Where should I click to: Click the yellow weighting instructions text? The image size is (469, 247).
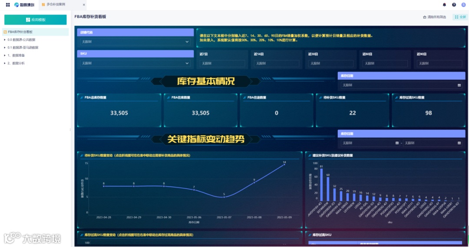(286, 38)
